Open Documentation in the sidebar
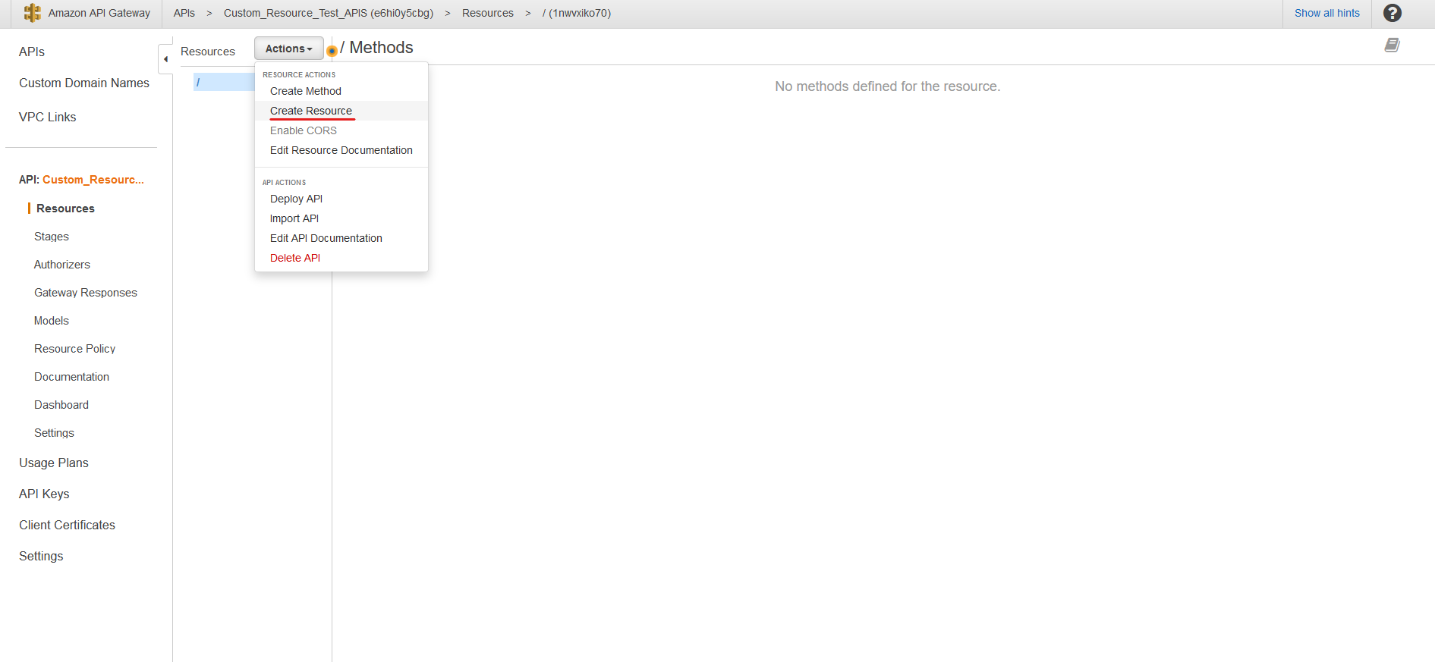This screenshot has height=662, width=1435. point(72,377)
